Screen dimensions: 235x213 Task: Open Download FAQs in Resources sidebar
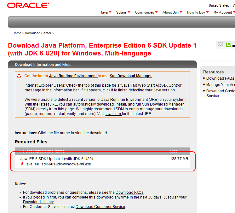coord(220,78)
